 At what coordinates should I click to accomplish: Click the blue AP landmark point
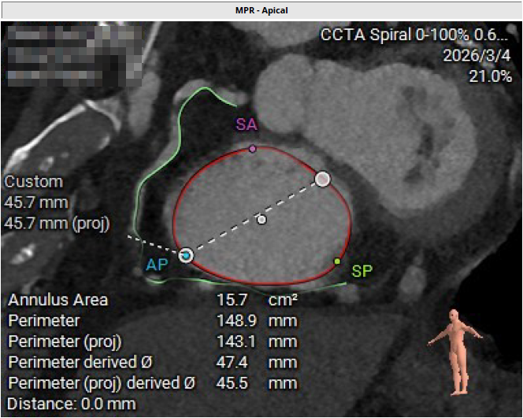tap(186, 255)
